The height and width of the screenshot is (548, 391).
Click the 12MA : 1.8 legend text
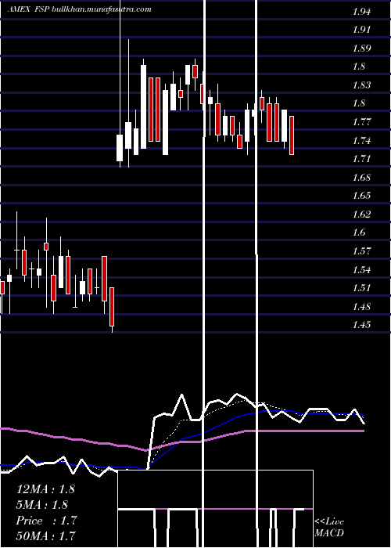point(45,489)
